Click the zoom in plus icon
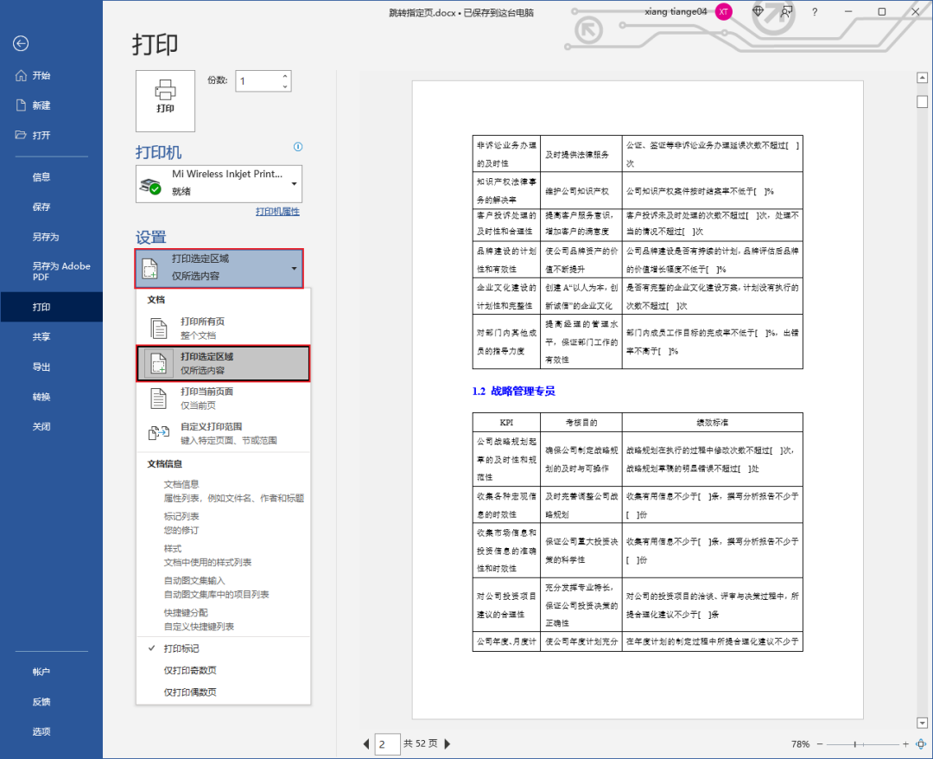 pyautogui.click(x=905, y=743)
